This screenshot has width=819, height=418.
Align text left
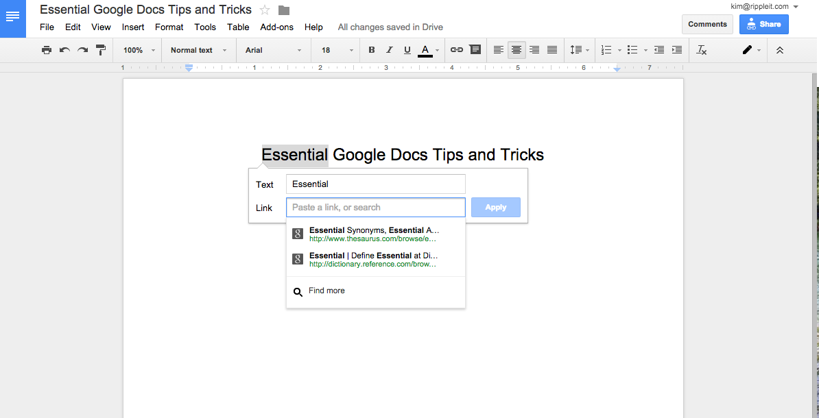[499, 50]
